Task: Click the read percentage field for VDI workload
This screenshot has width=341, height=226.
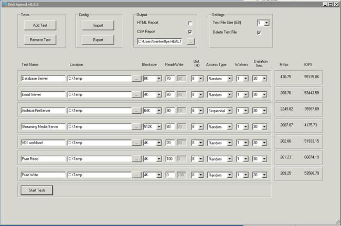Action: tap(169, 143)
